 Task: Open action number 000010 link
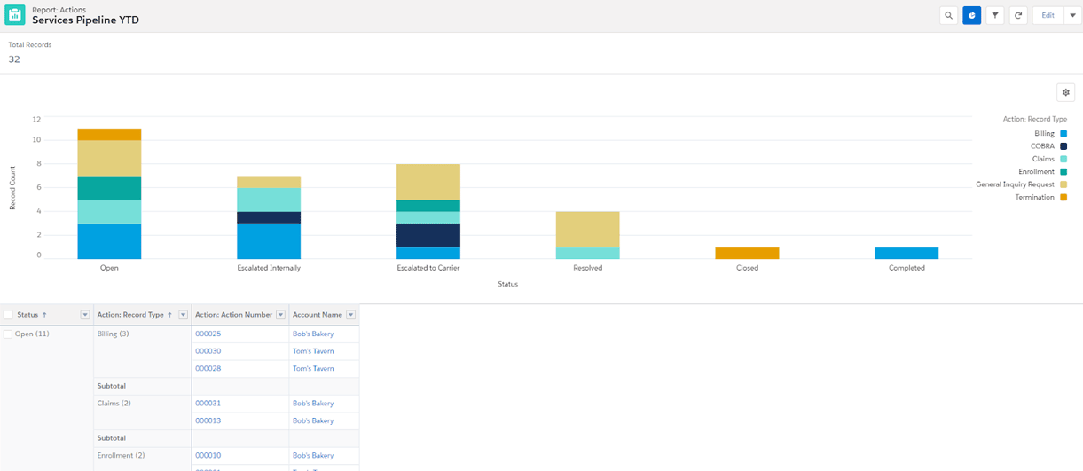pyautogui.click(x=208, y=456)
